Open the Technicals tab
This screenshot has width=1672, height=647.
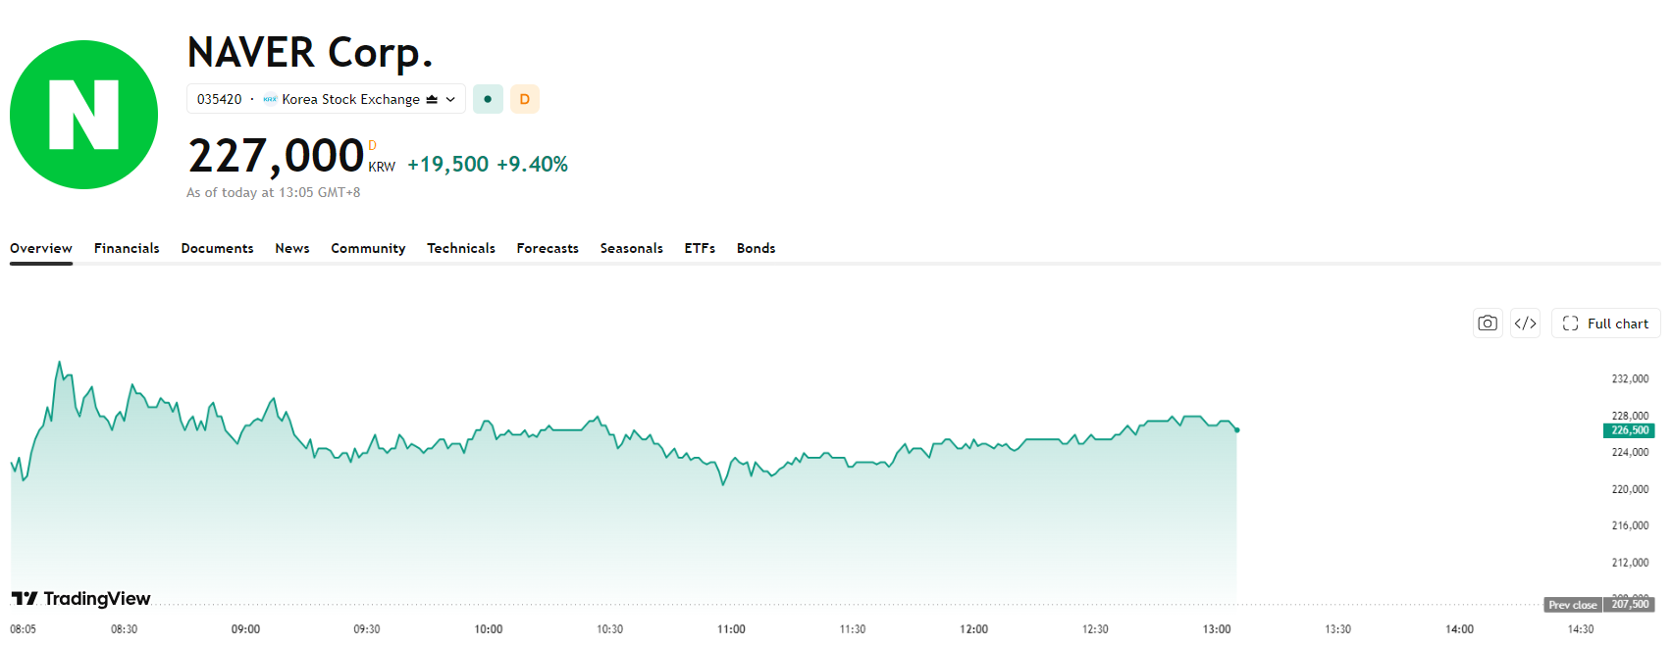(x=461, y=248)
